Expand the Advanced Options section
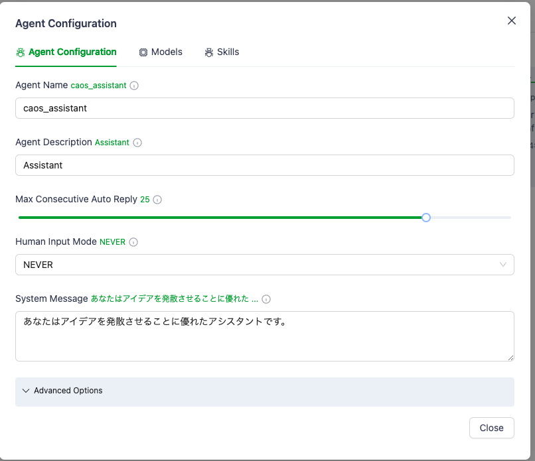Screen dimensions: 535x461 pos(265,391)
